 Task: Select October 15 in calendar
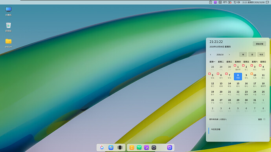pyautogui.click(x=238, y=85)
